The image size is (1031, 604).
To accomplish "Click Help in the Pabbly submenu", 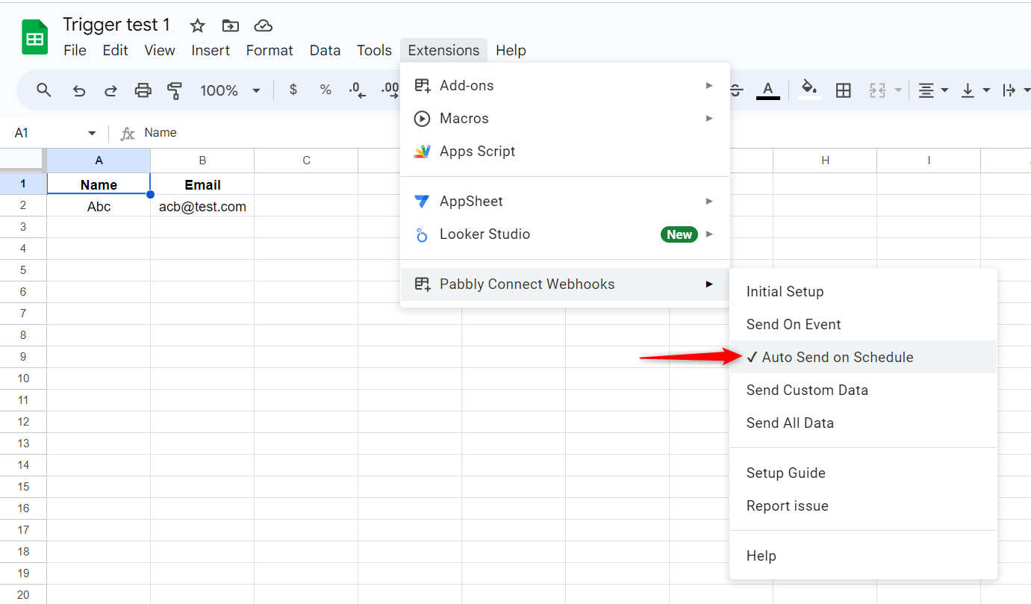I will click(x=863, y=556).
